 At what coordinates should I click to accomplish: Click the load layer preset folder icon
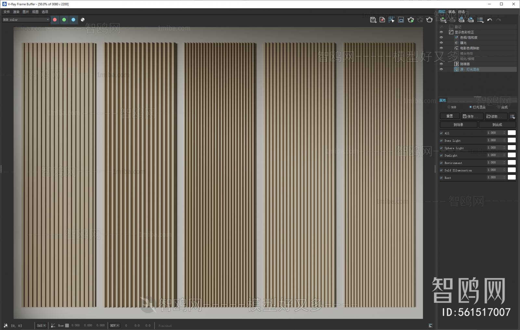471,20
